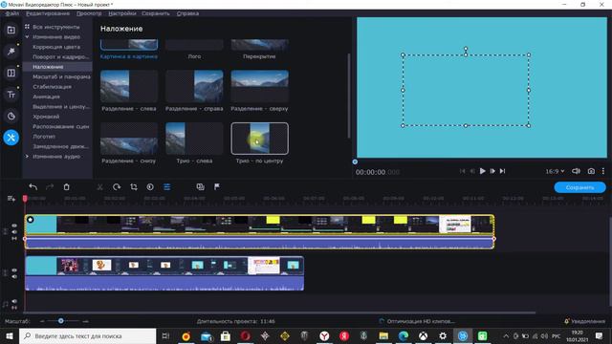Click the red timeline playhead marker
Viewport: 612px width, 344px height.
25,199
